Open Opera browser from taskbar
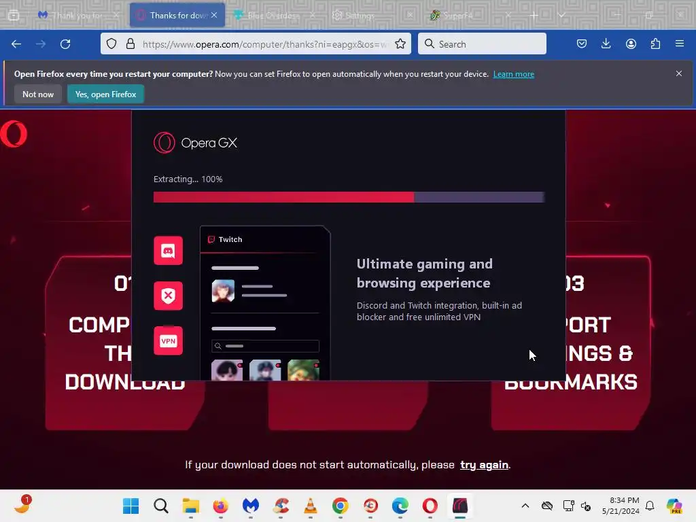Viewport: 696px width, 522px height. 430,506
